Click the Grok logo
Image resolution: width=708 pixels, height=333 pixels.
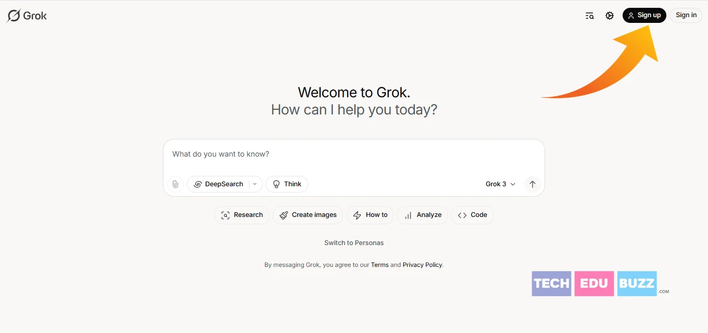(27, 16)
